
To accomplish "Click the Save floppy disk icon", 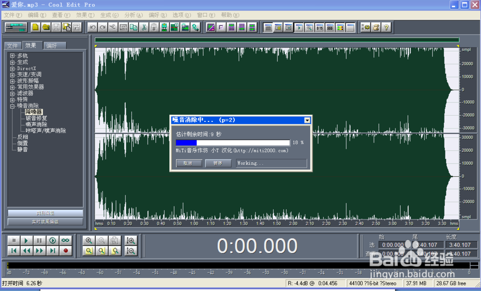I will [x=56, y=27].
